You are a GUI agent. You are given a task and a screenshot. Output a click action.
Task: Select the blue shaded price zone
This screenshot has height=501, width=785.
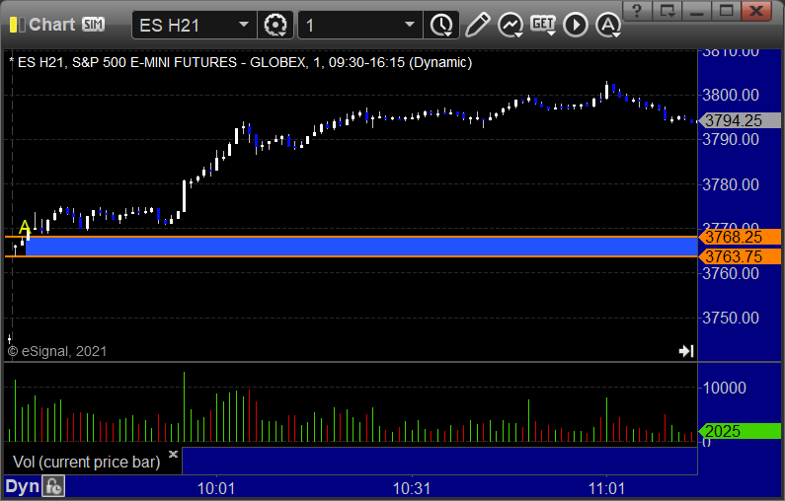pos(361,247)
